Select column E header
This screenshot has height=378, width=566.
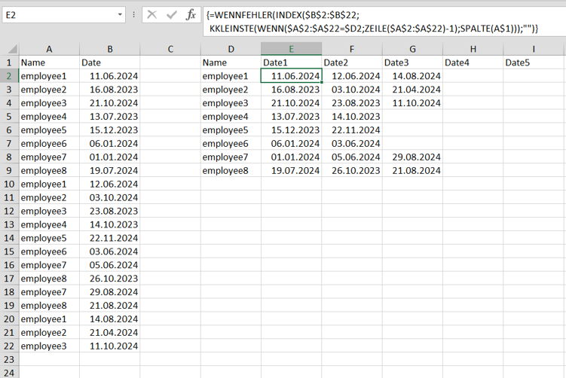(x=292, y=49)
